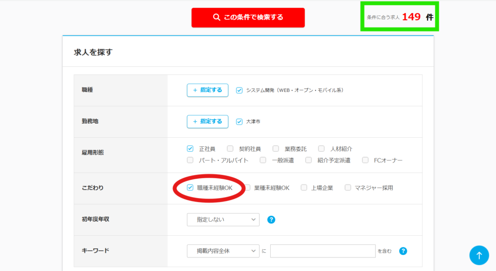Open the 掲載内容全体 keyword scope dropdown
The height and width of the screenshot is (271, 496).
click(223, 251)
